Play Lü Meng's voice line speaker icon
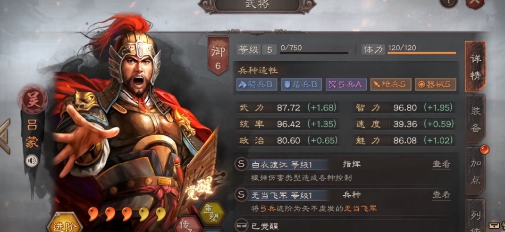505x232 pixels. point(32,160)
